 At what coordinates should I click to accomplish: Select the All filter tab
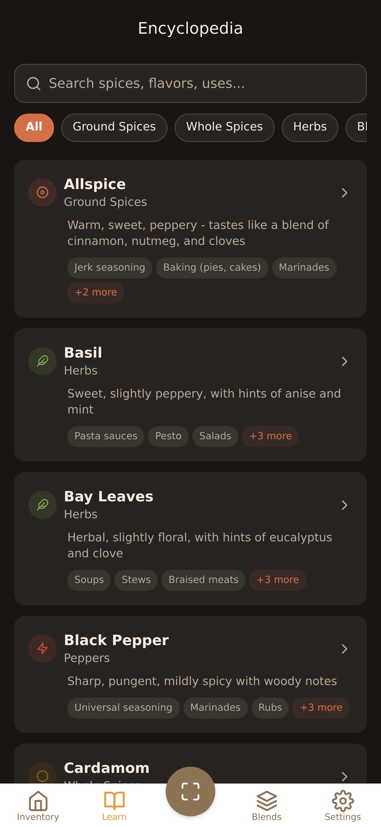click(x=34, y=127)
